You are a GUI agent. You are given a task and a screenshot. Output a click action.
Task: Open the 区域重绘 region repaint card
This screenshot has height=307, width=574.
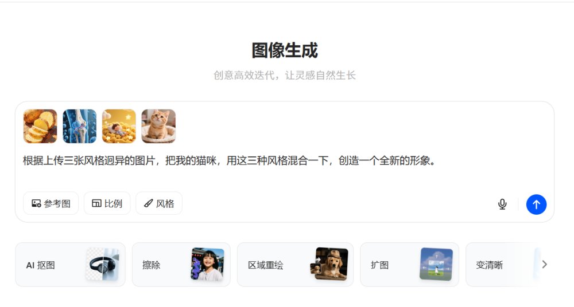[295, 265]
